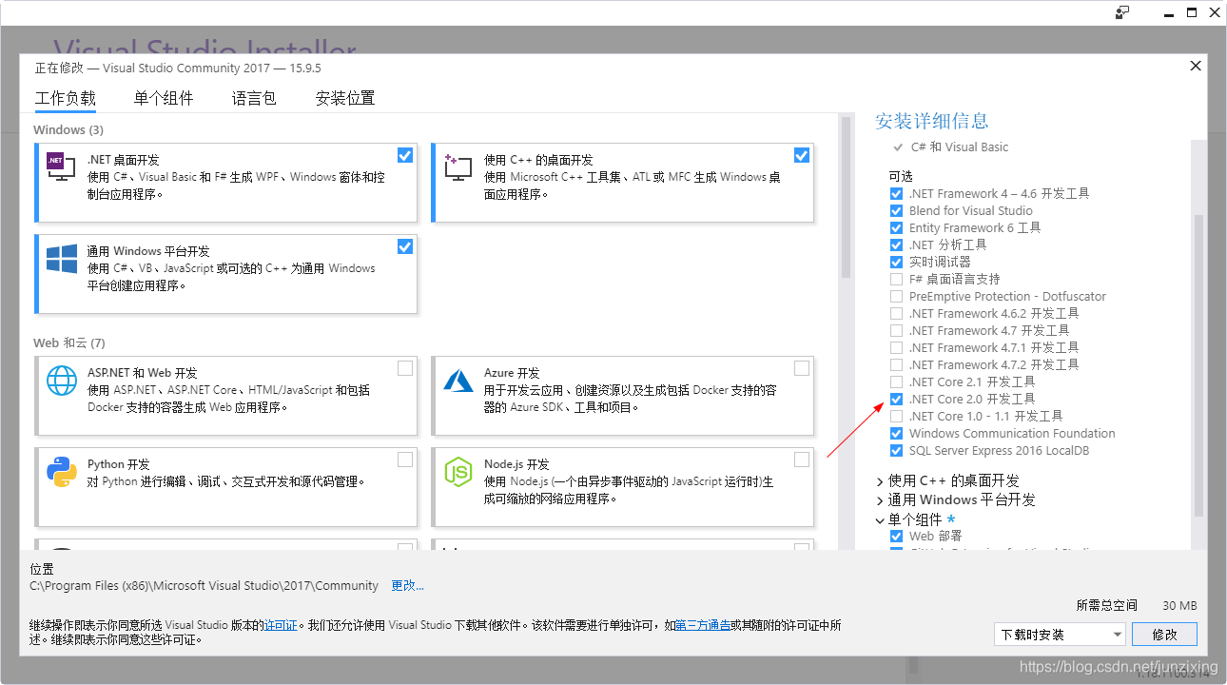
Task: Enable .NET Core 2.1 开发工具 checkbox
Action: [x=896, y=382]
